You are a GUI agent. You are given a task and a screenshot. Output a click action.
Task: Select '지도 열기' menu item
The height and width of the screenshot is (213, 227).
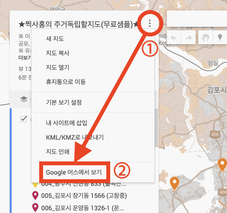tap(93, 68)
